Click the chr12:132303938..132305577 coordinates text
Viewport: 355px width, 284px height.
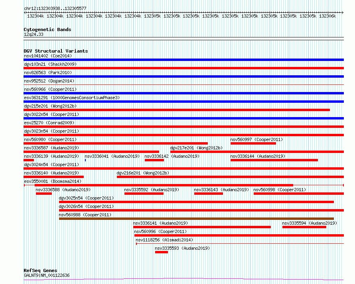click(x=55, y=8)
